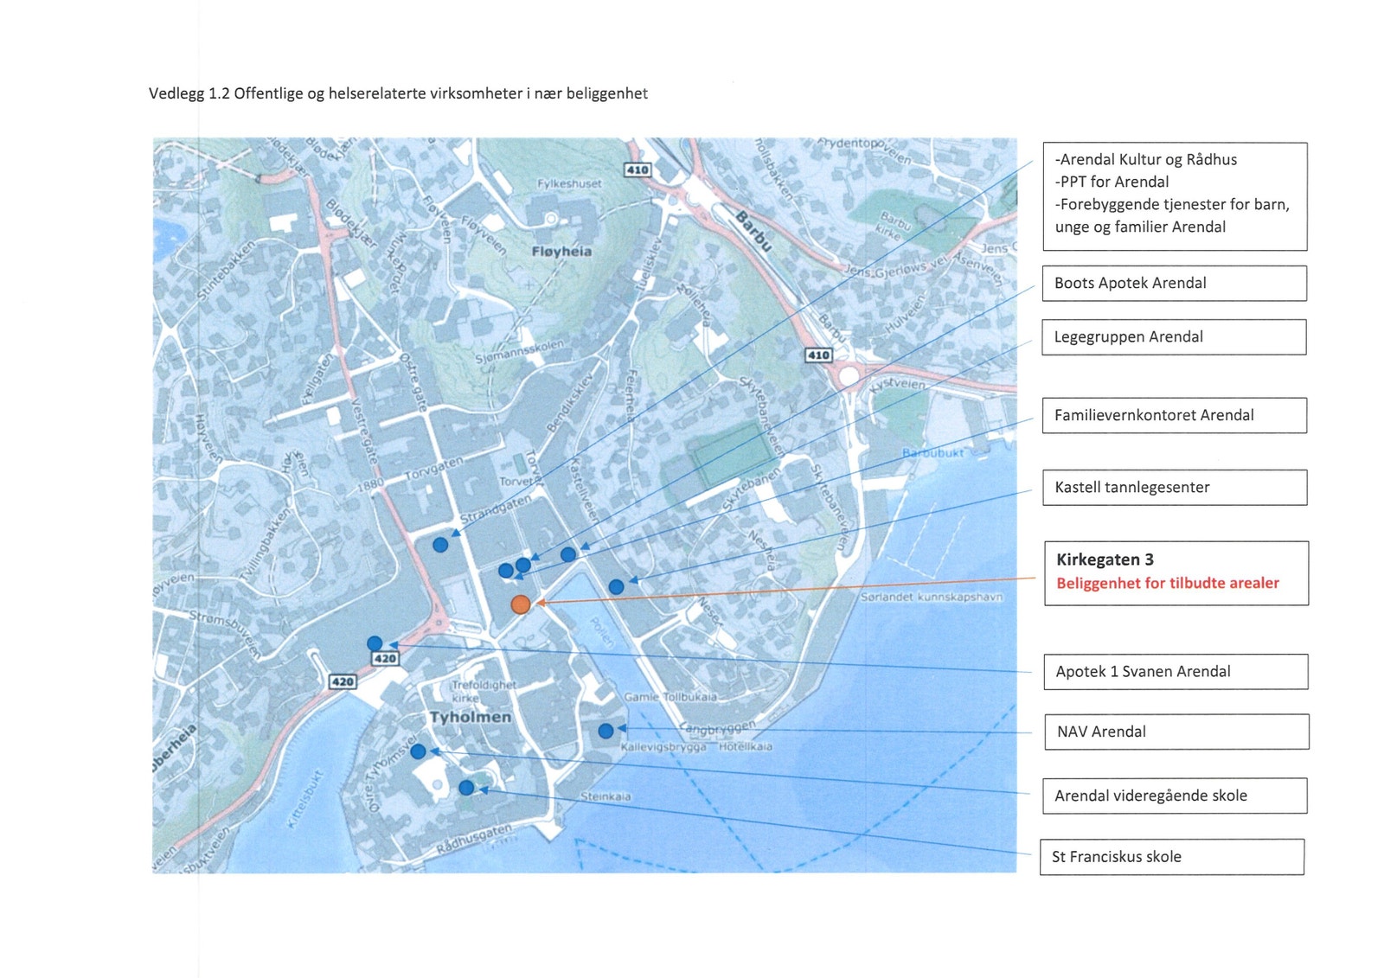The width and height of the screenshot is (1384, 978).
Task: Click the orange Kirkegaten 3 location marker
Action: tap(520, 604)
